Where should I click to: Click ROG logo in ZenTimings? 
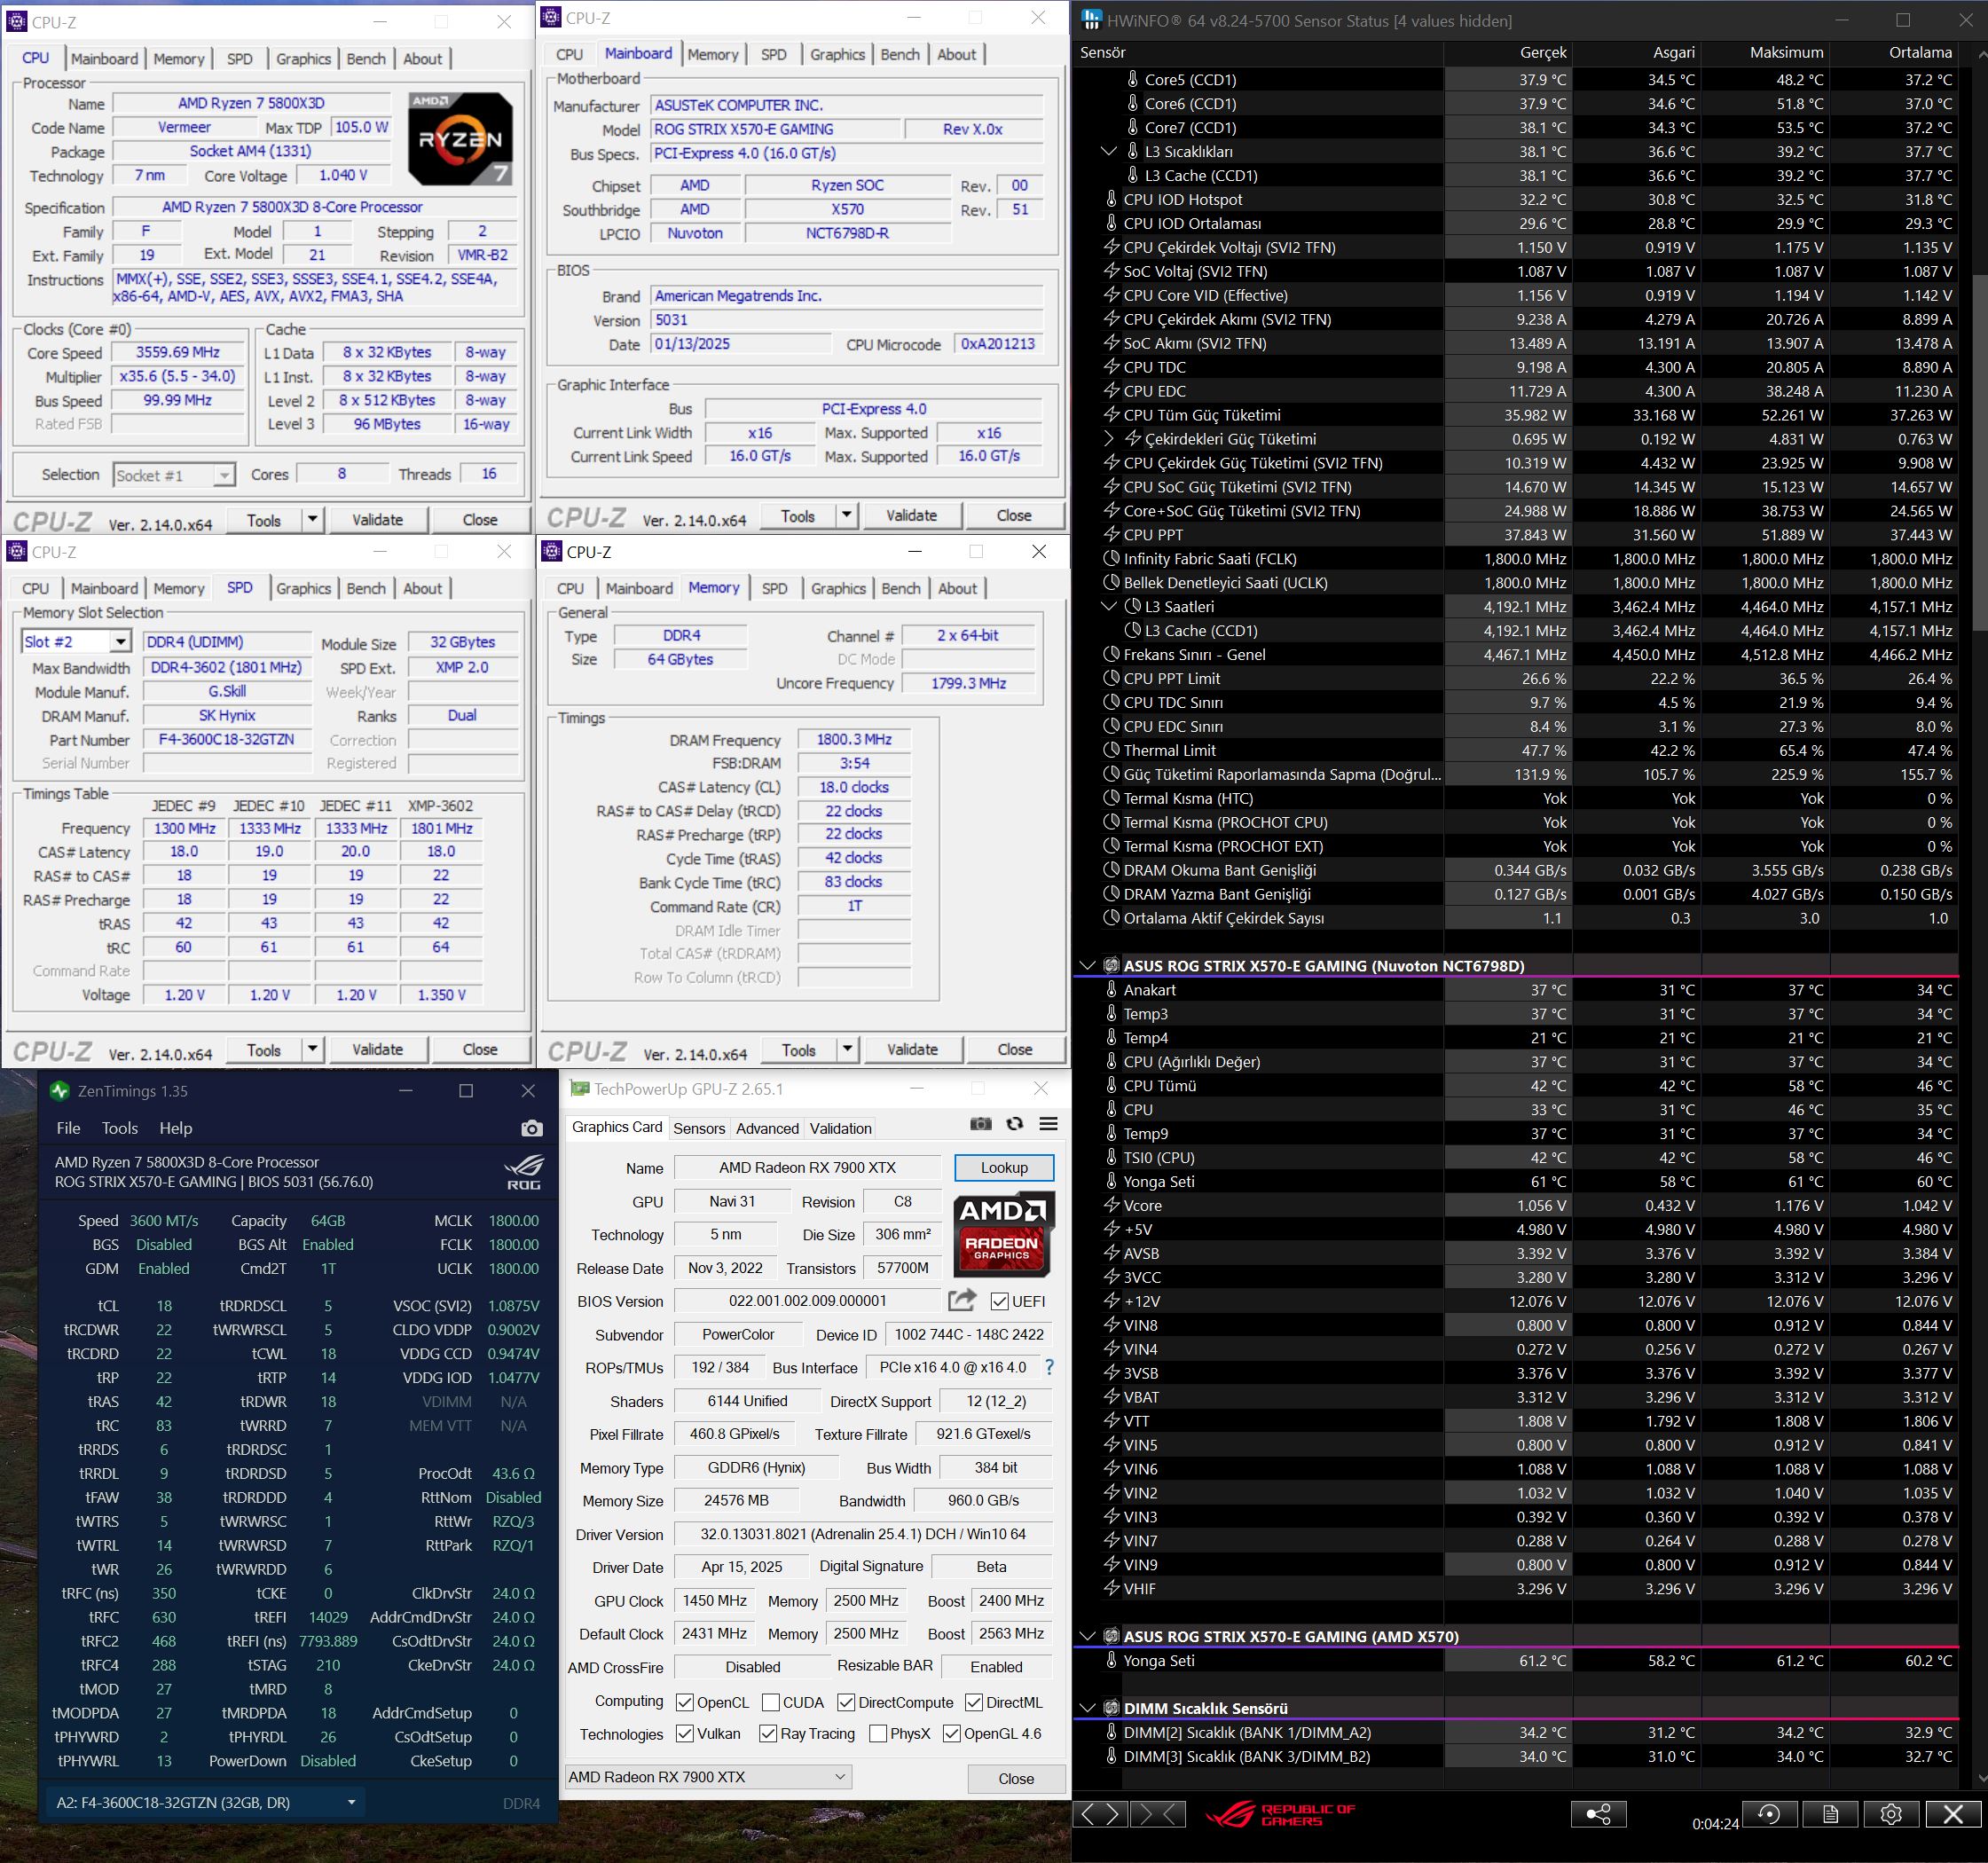coord(523,1172)
